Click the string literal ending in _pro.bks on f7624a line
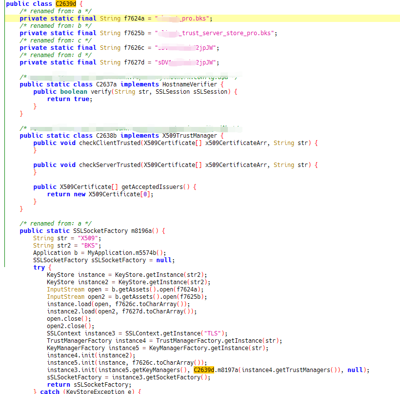Viewport: 400px width, 394px height. click(x=182, y=19)
